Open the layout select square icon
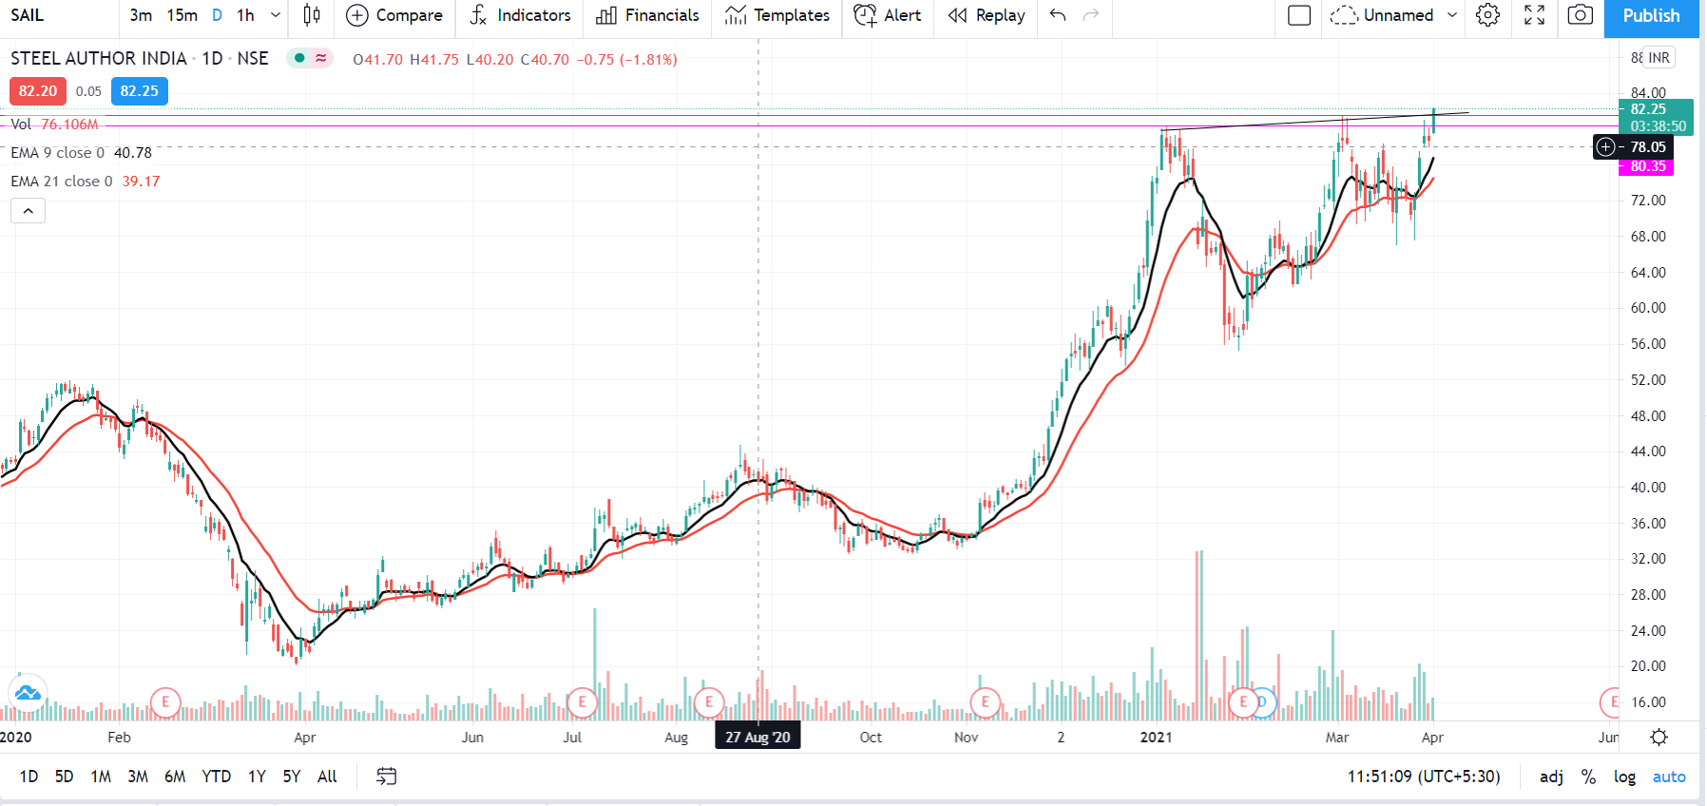The width and height of the screenshot is (1707, 806). click(x=1298, y=15)
